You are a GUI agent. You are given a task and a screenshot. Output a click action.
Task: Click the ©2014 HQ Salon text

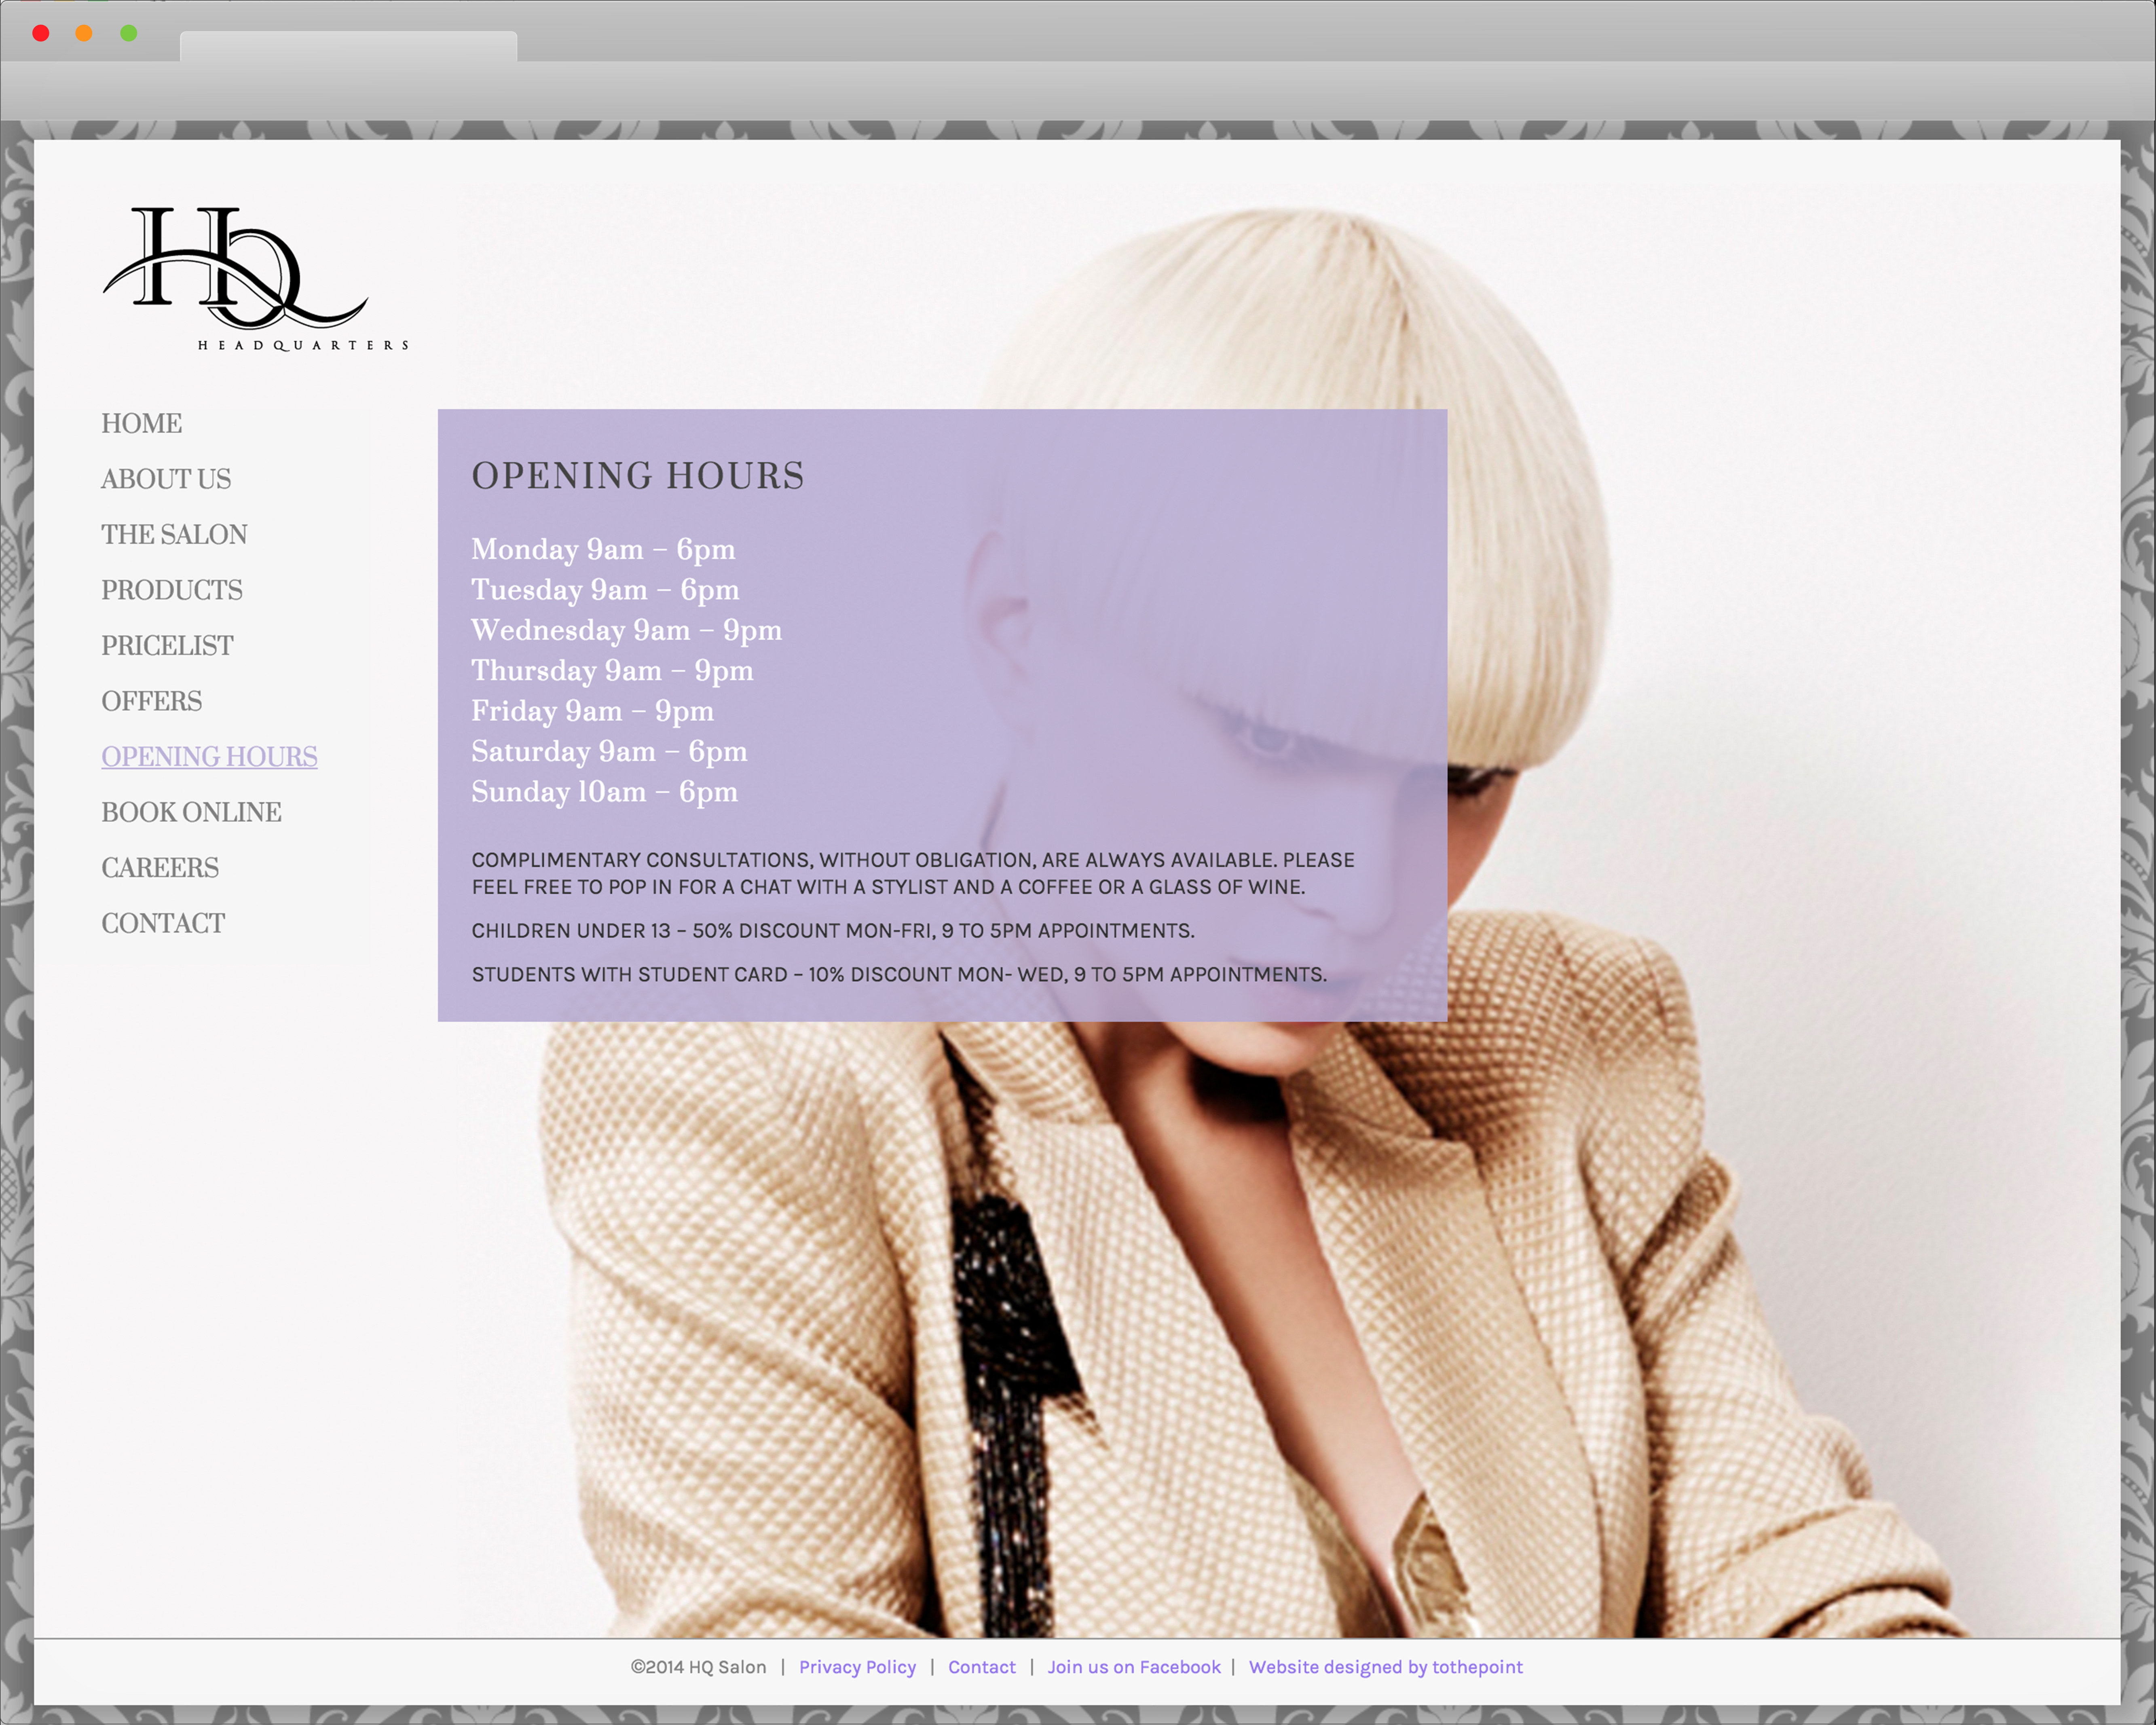tap(698, 1667)
